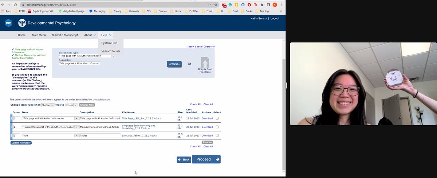Click the Tables description field in row 3

(x=100, y=135)
